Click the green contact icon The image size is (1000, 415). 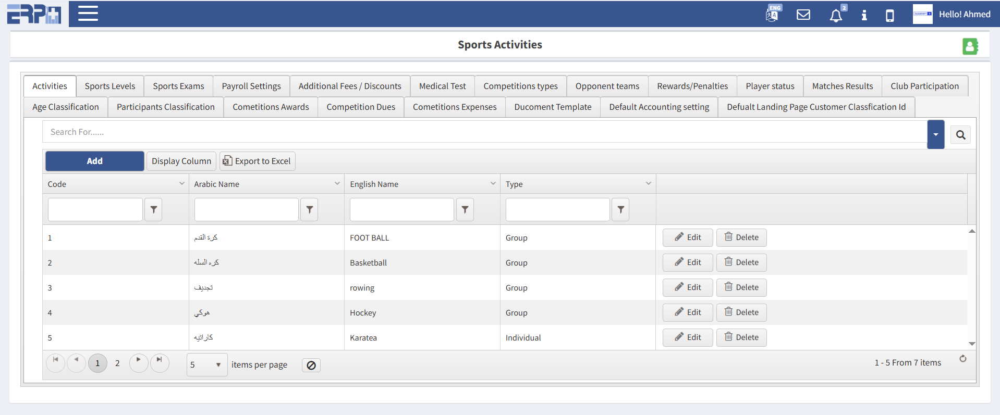pyautogui.click(x=970, y=46)
